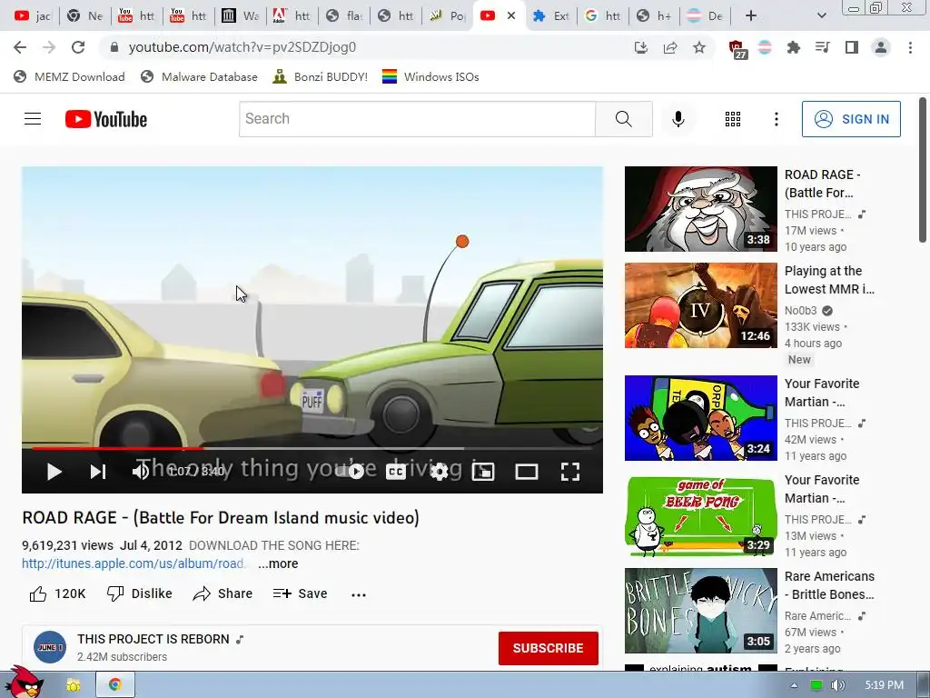930x698 pixels.
Task: Expand the description with ...more
Action: coord(278,563)
